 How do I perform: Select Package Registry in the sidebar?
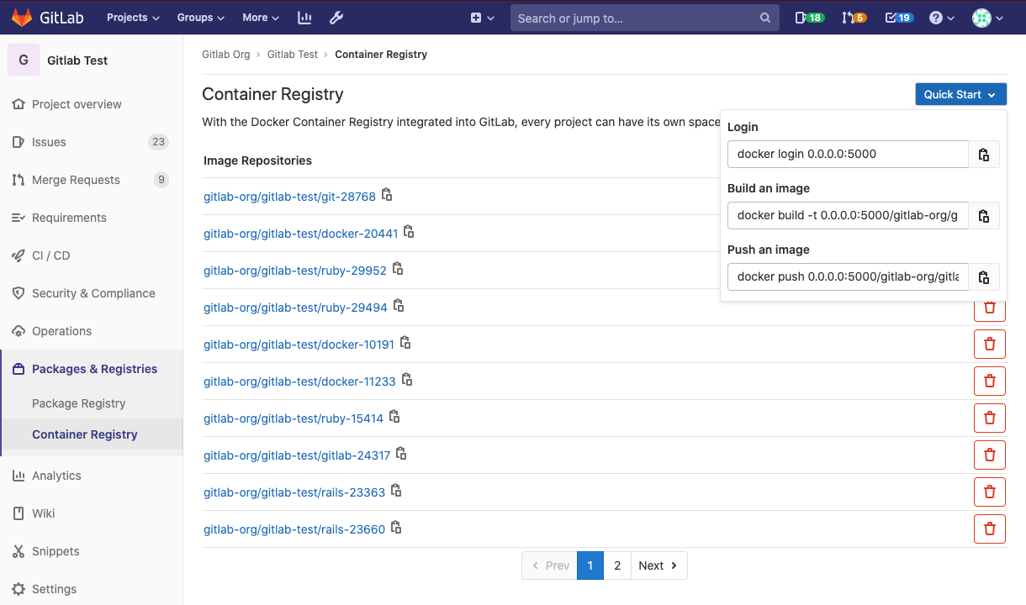[x=79, y=403]
